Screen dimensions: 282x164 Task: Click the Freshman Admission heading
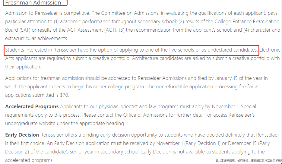click(33, 3)
